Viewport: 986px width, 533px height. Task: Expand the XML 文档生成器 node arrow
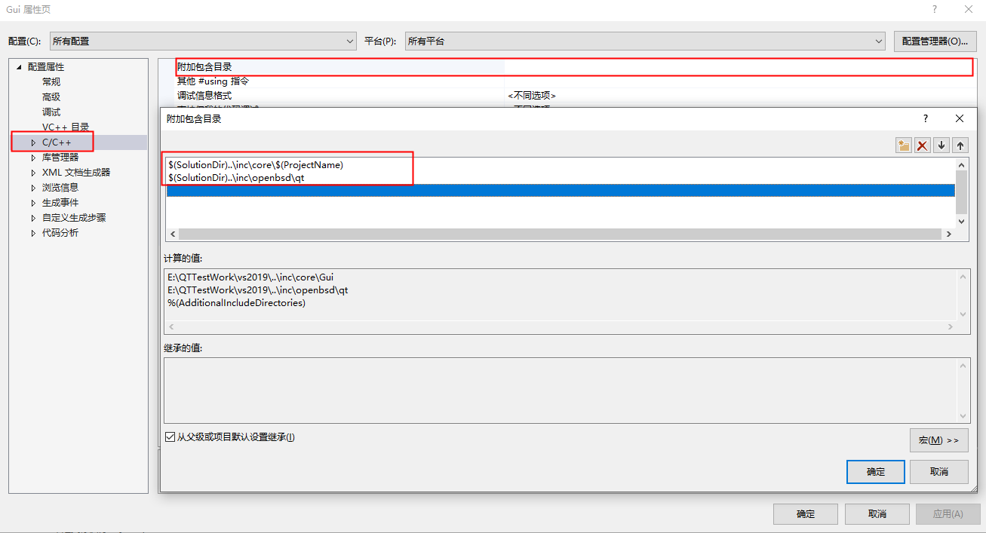[33, 173]
